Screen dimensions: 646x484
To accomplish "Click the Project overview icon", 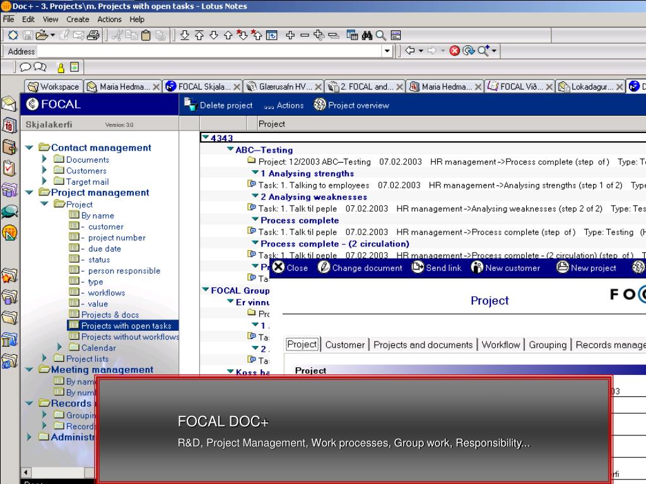I will point(320,105).
